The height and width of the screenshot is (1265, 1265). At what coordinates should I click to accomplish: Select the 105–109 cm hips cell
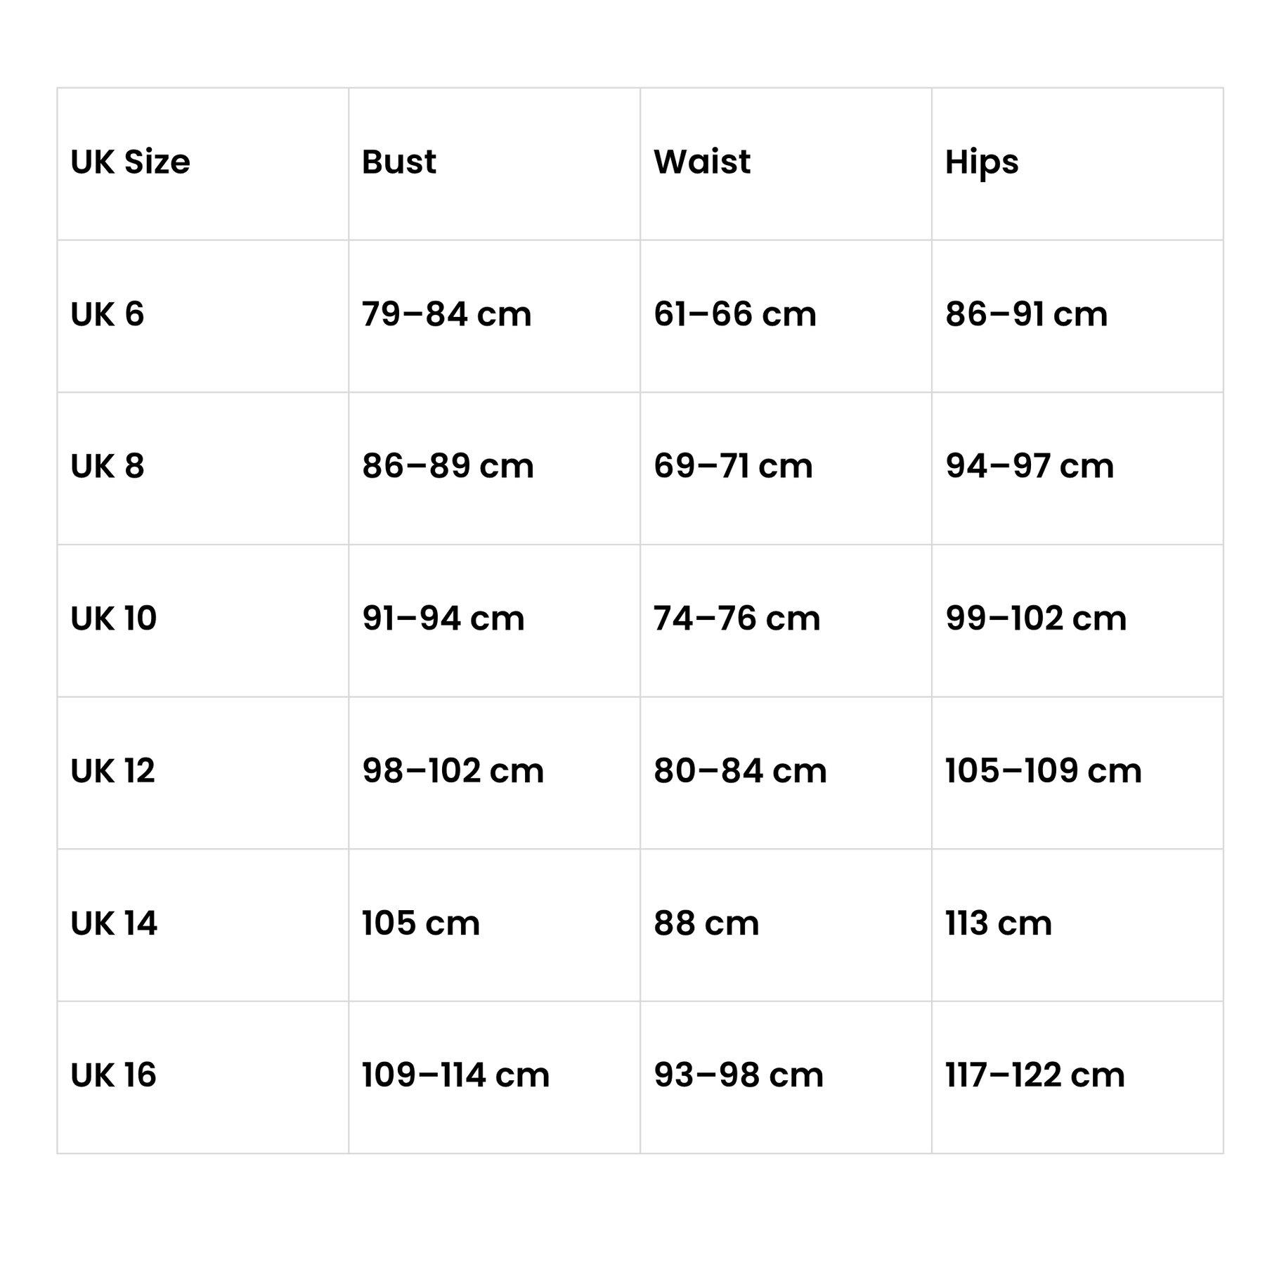(1043, 771)
